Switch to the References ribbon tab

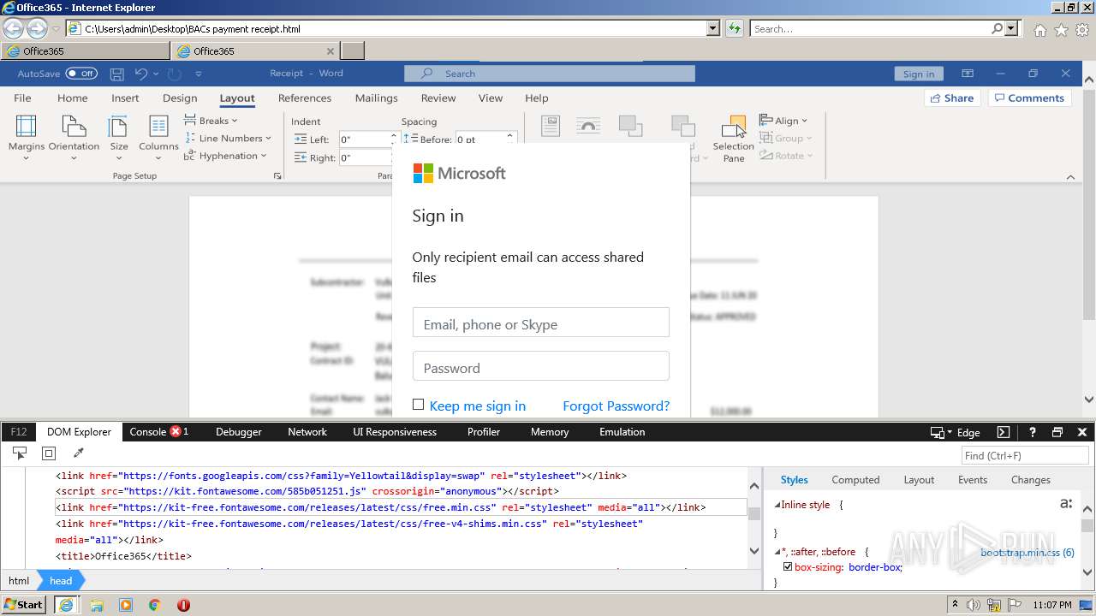point(305,98)
